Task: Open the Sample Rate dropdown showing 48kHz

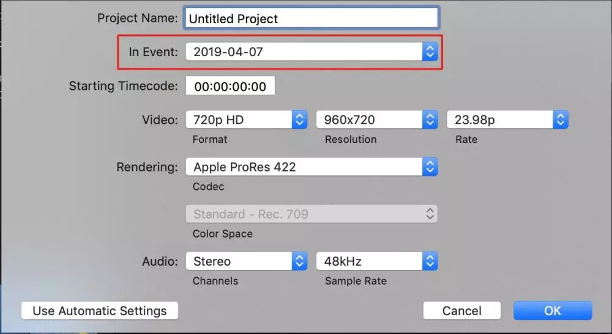Action: pos(376,261)
